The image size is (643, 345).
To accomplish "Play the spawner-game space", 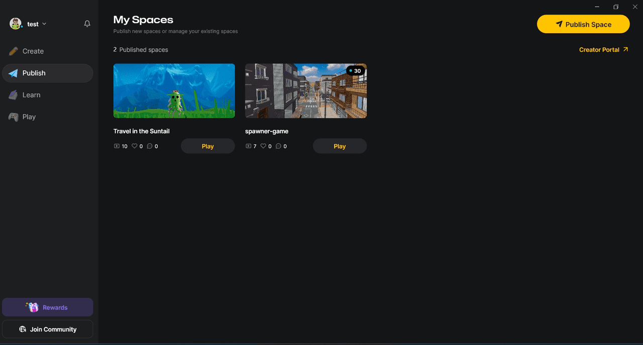I will click(340, 146).
